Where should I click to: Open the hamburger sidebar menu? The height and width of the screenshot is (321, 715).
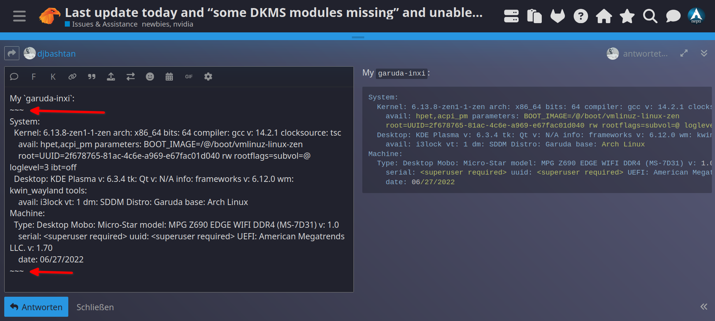pyautogui.click(x=19, y=16)
